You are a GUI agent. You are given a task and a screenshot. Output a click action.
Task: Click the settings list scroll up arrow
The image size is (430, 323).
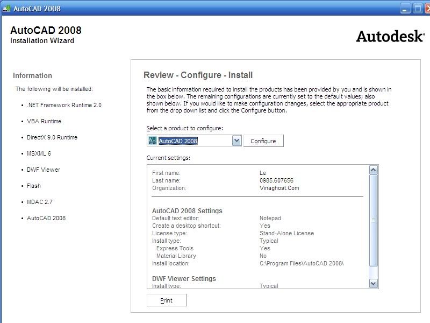373,170
